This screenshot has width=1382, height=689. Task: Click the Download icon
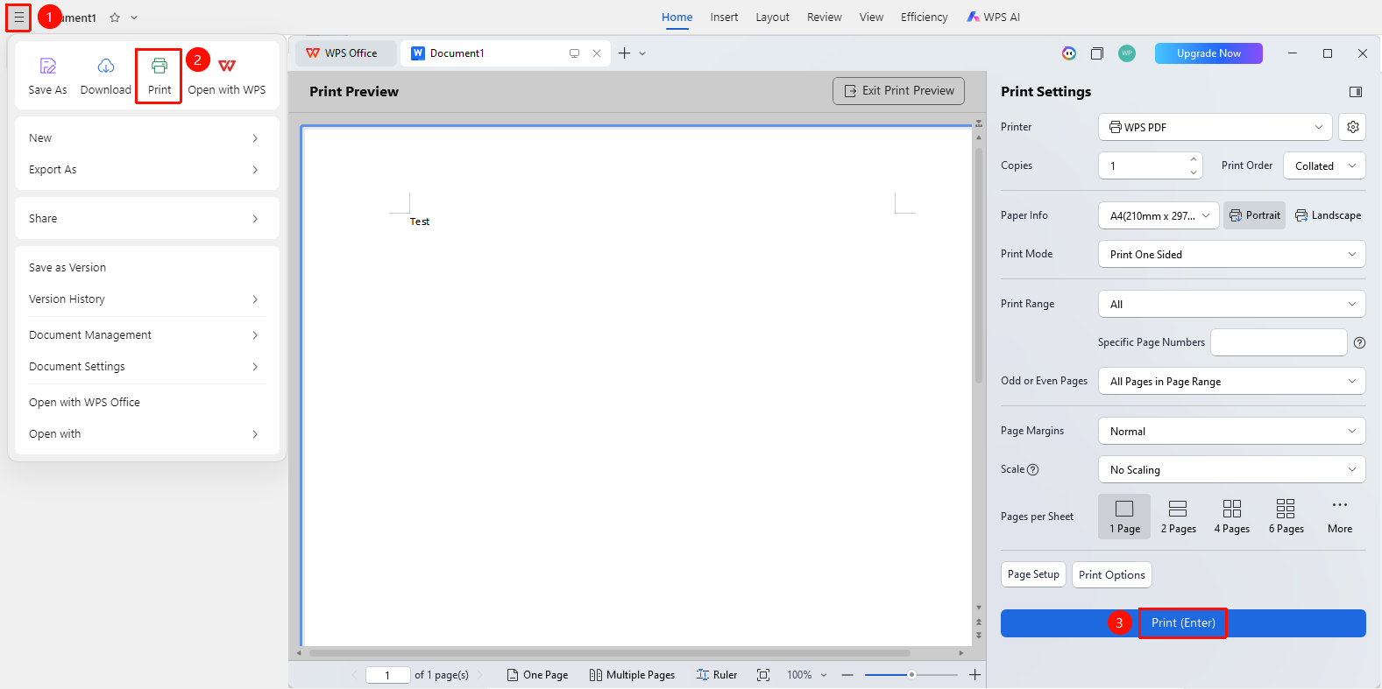click(x=106, y=66)
